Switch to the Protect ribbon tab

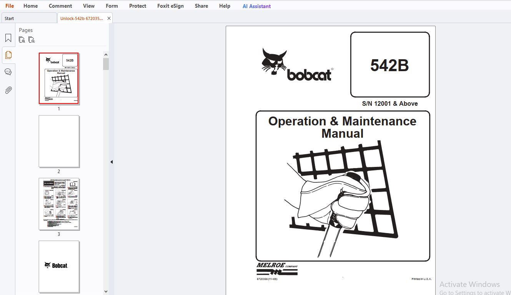click(138, 6)
